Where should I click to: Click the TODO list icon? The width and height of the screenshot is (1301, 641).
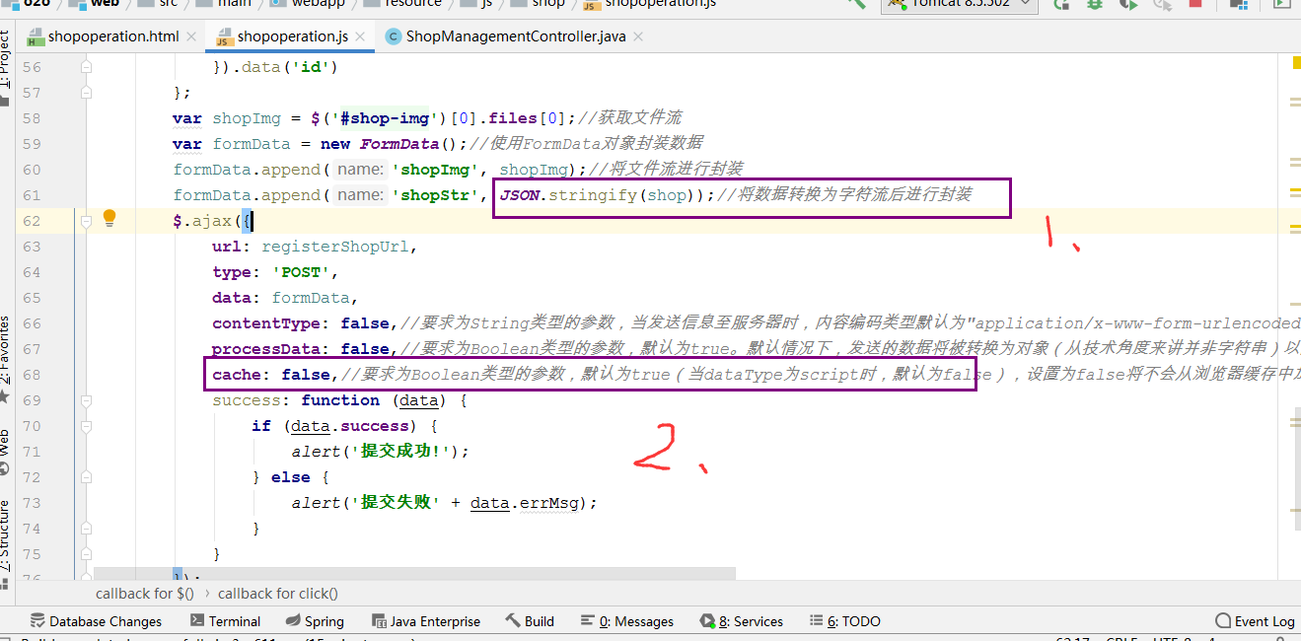coord(816,621)
